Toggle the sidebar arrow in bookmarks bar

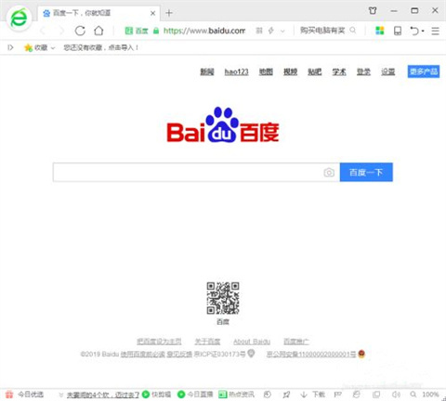pos(10,47)
